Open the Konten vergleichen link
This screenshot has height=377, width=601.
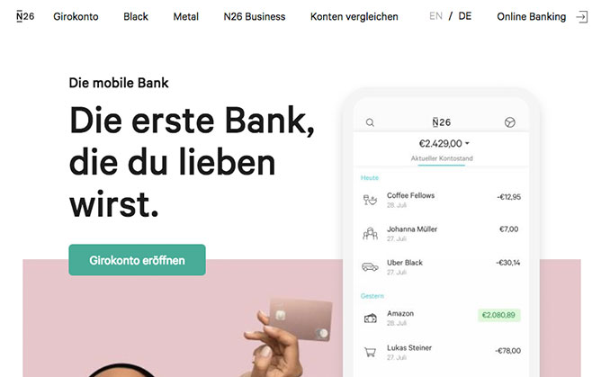tap(354, 16)
